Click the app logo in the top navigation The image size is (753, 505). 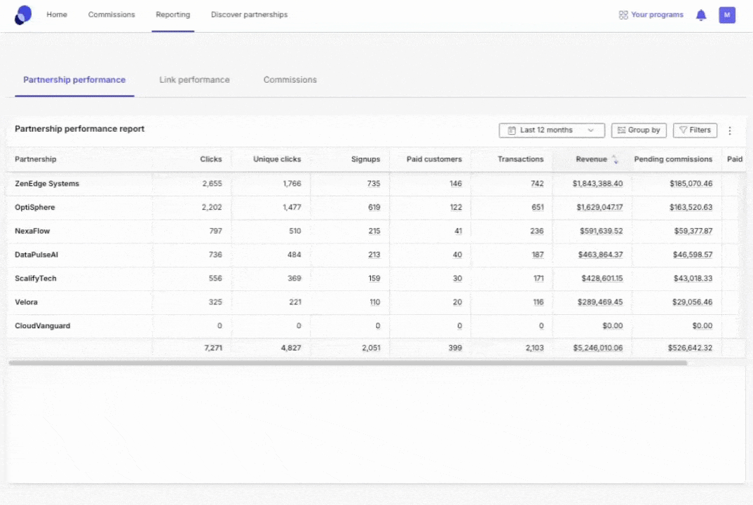(x=23, y=15)
